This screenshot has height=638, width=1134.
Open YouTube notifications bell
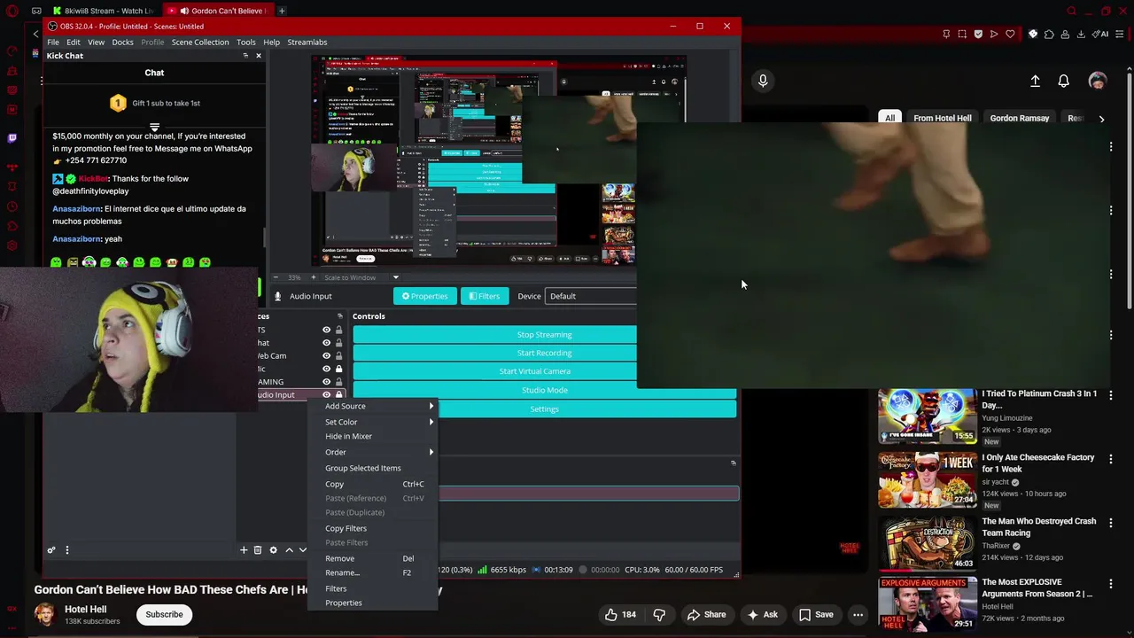[1064, 81]
